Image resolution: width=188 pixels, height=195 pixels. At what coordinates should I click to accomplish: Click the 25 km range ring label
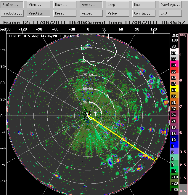tap(88, 102)
